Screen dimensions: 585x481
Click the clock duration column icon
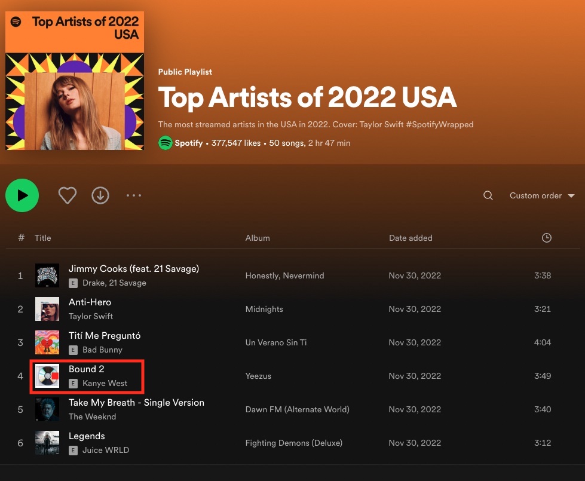(x=546, y=238)
